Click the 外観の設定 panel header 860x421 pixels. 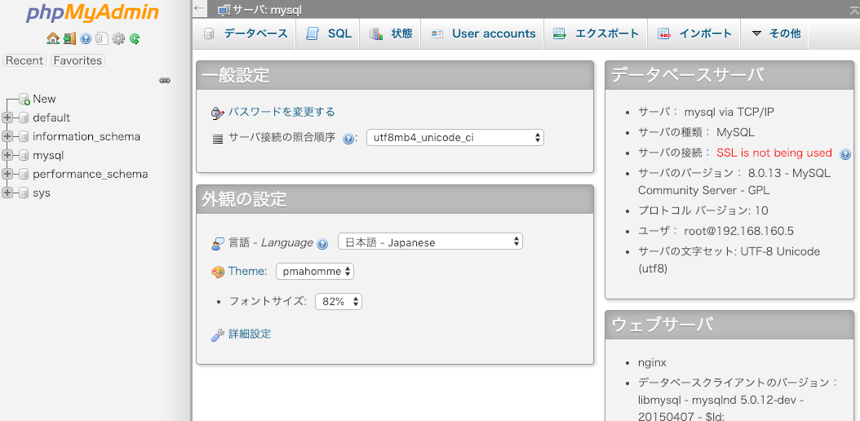point(395,200)
